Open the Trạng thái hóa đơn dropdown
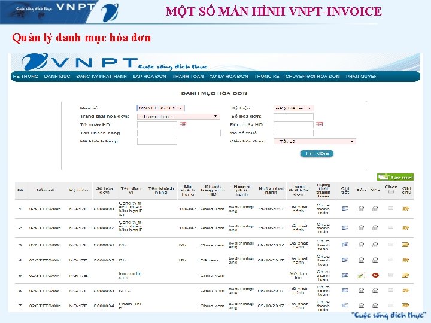This screenshot has width=431, height=323. coord(178,117)
